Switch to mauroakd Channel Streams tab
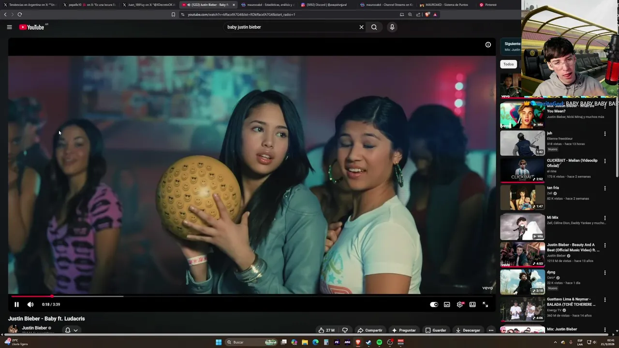 point(386,5)
